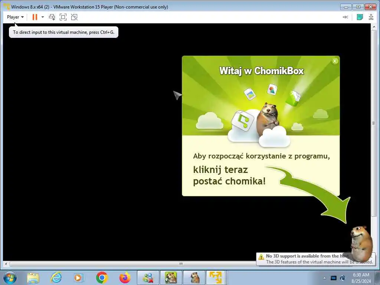Open Windows Media Player from the taskbar
380x285 pixels.
coord(79,278)
